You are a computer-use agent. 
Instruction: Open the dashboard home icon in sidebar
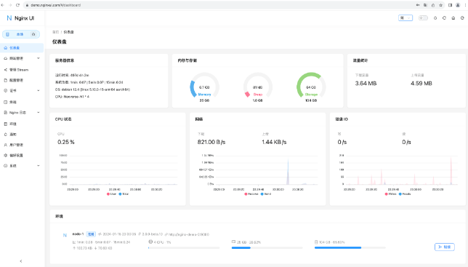(5, 48)
